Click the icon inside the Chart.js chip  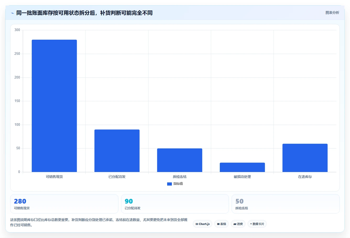(x=197, y=224)
